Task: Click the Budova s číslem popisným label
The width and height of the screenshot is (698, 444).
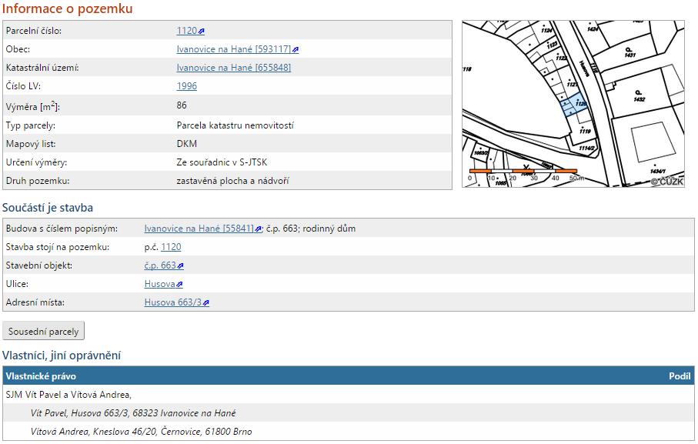Action: [x=62, y=229]
